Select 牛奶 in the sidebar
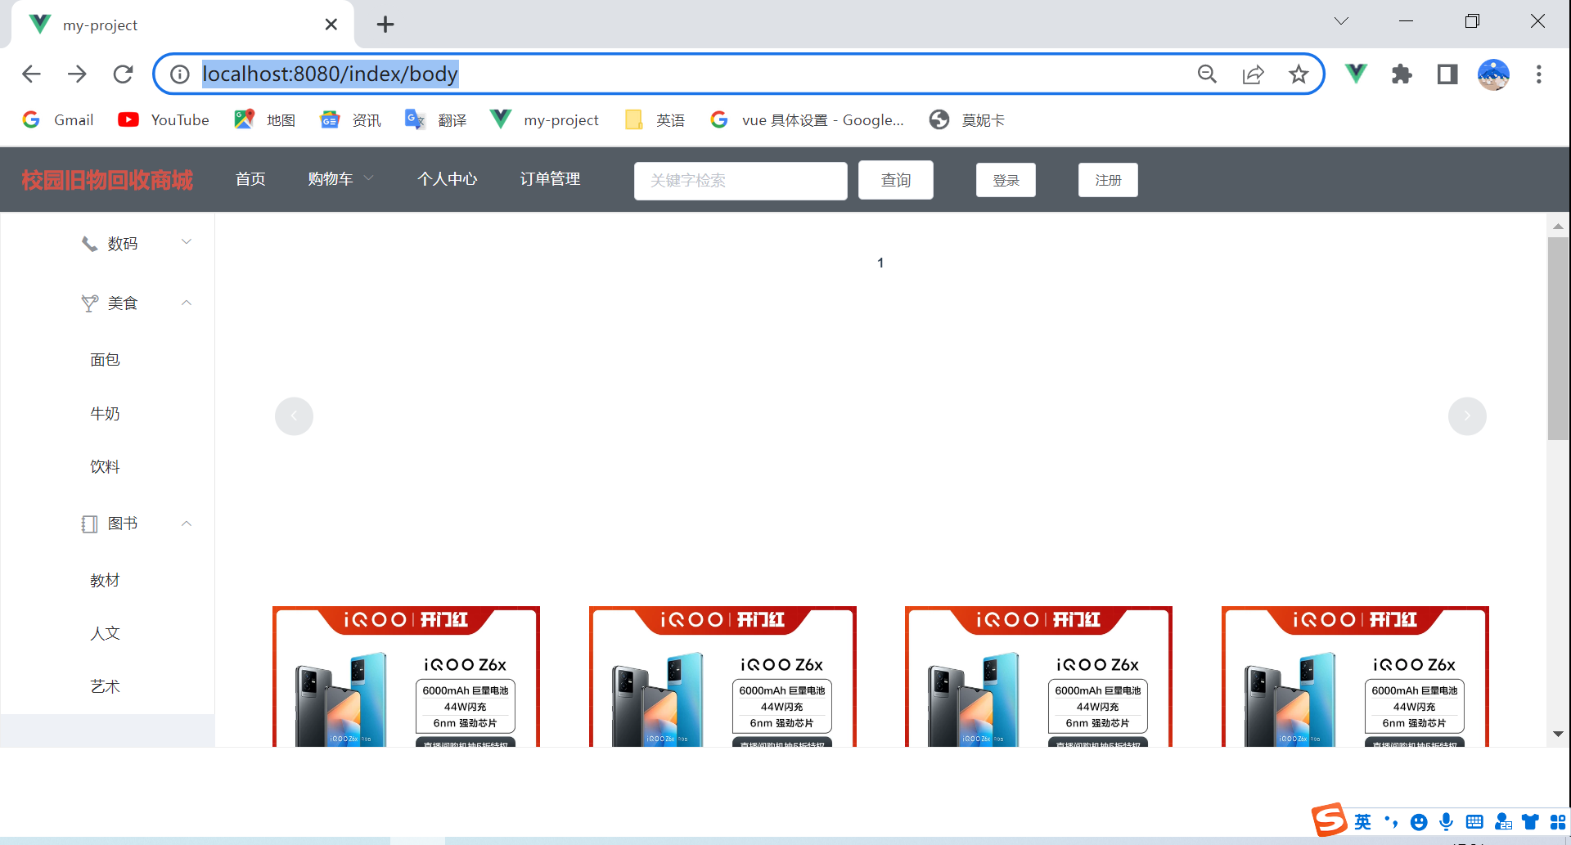Viewport: 1571px width, 845px height. pos(105,414)
